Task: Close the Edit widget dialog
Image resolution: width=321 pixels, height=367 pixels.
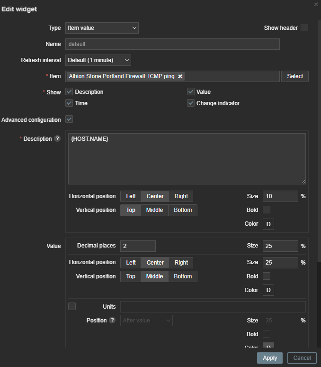Action: 316,4
